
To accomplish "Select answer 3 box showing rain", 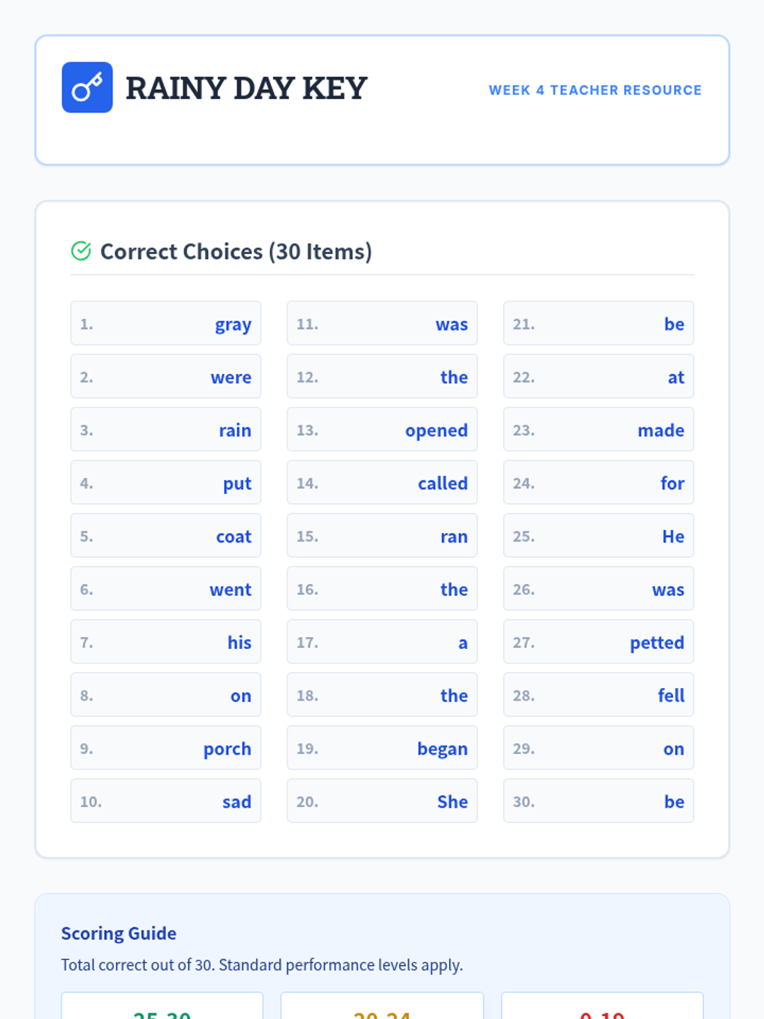I will [x=166, y=429].
